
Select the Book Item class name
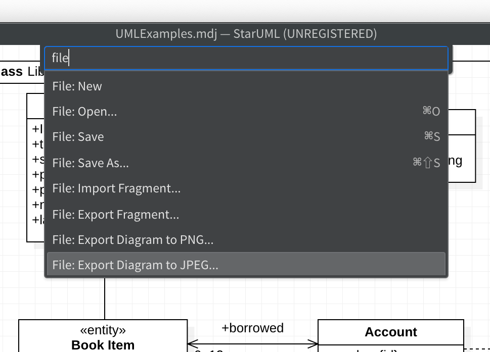(103, 345)
